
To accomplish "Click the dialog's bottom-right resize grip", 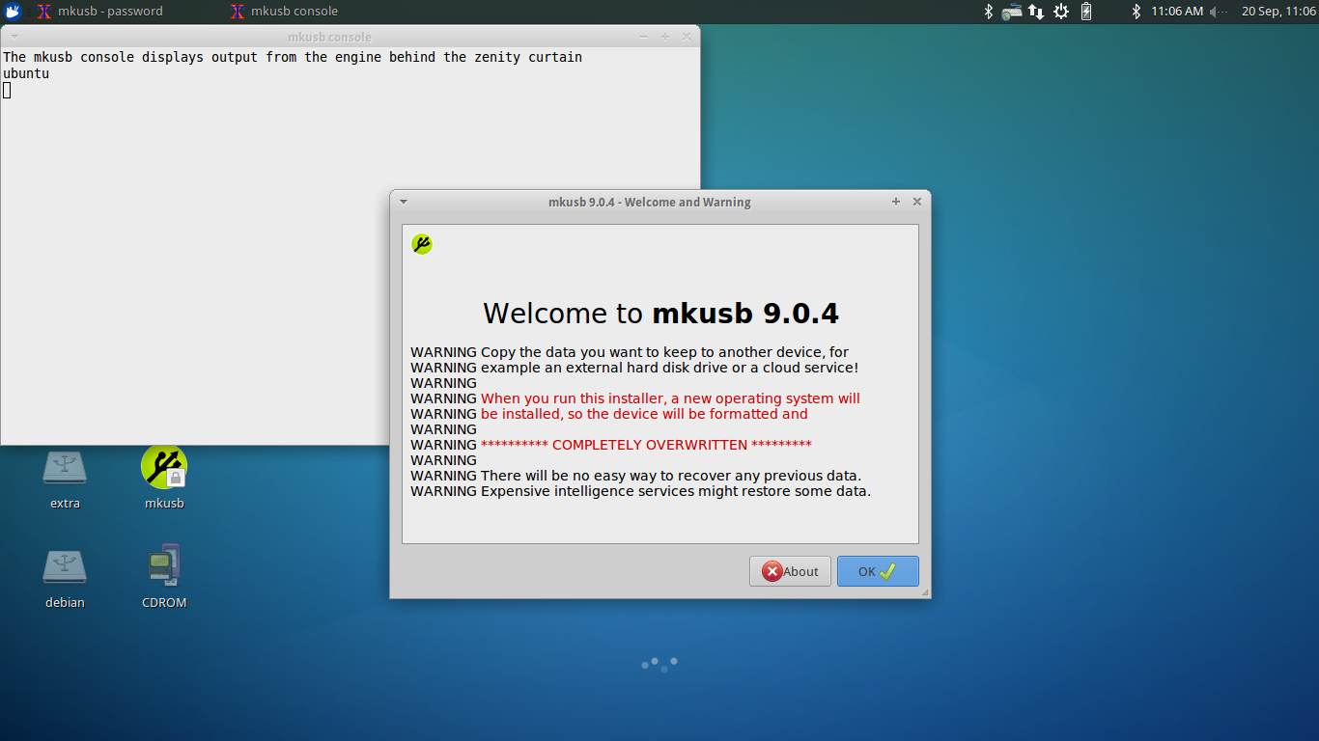I will [924, 592].
